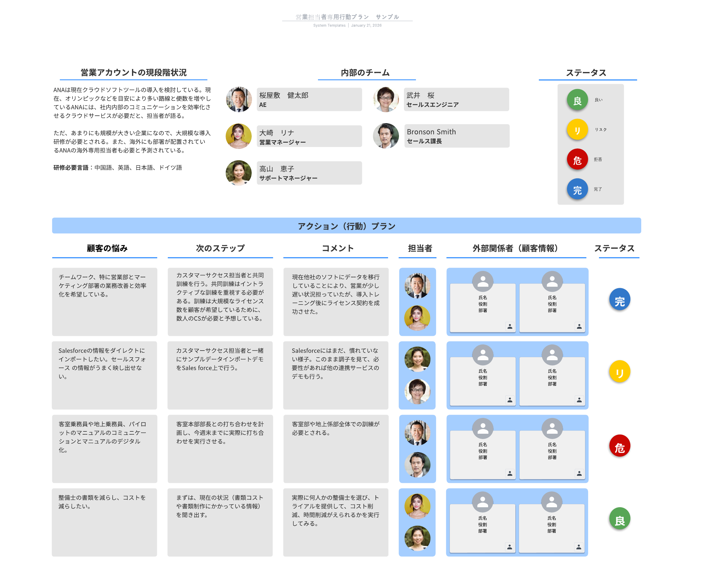Click 桜屋敷 健太郎 profile photo in team list

point(239,99)
